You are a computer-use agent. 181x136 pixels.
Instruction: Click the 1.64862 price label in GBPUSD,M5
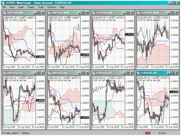pos(41,57)
